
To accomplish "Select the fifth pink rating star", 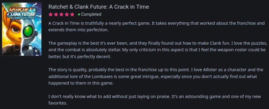I will click(72, 14).
